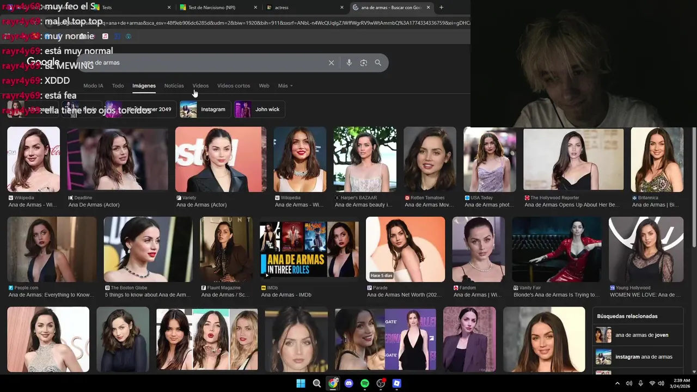The image size is (697, 392).
Task: Open the Young Hollywood image result
Action: click(646, 249)
